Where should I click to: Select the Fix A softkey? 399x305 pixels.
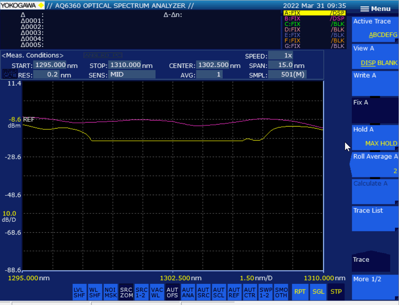click(x=375, y=110)
